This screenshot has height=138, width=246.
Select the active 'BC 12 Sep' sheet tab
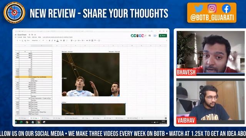pos(34,118)
